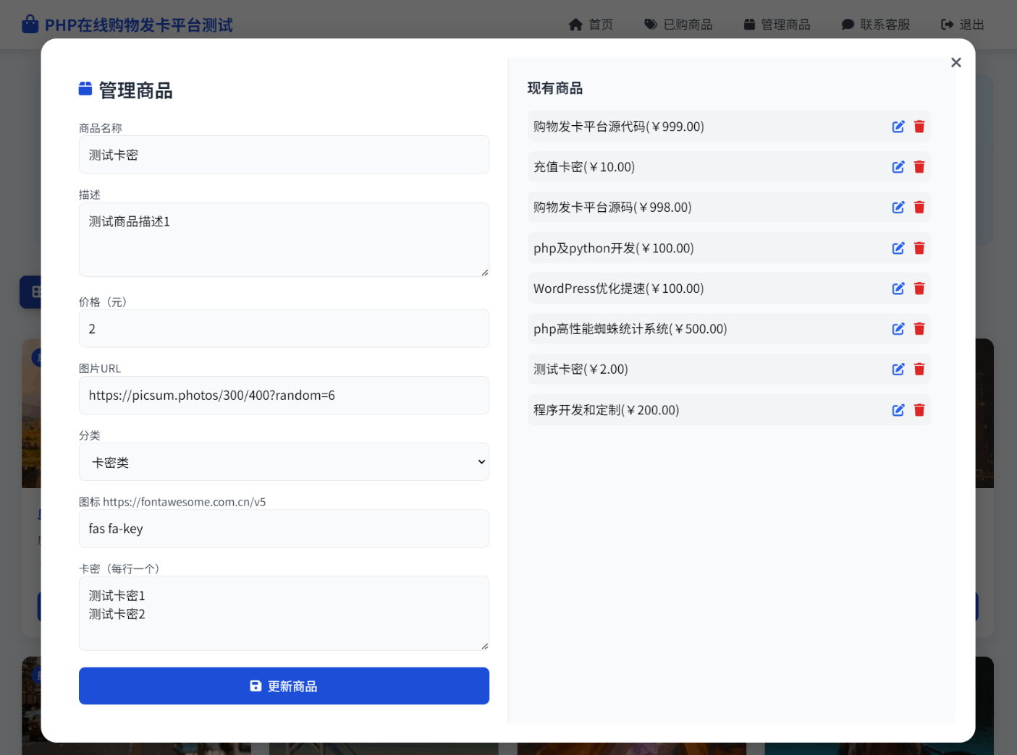Delete 充值卡密 product entry

(919, 167)
